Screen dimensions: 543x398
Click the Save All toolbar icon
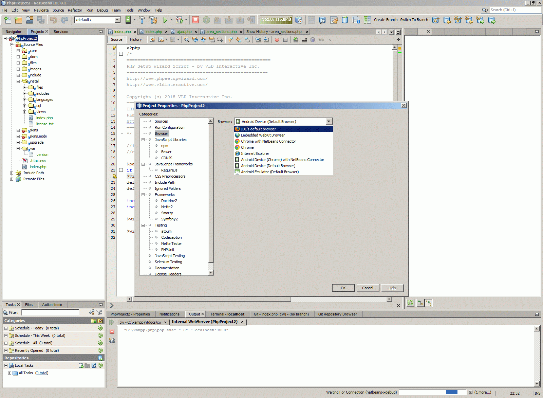[41, 20]
